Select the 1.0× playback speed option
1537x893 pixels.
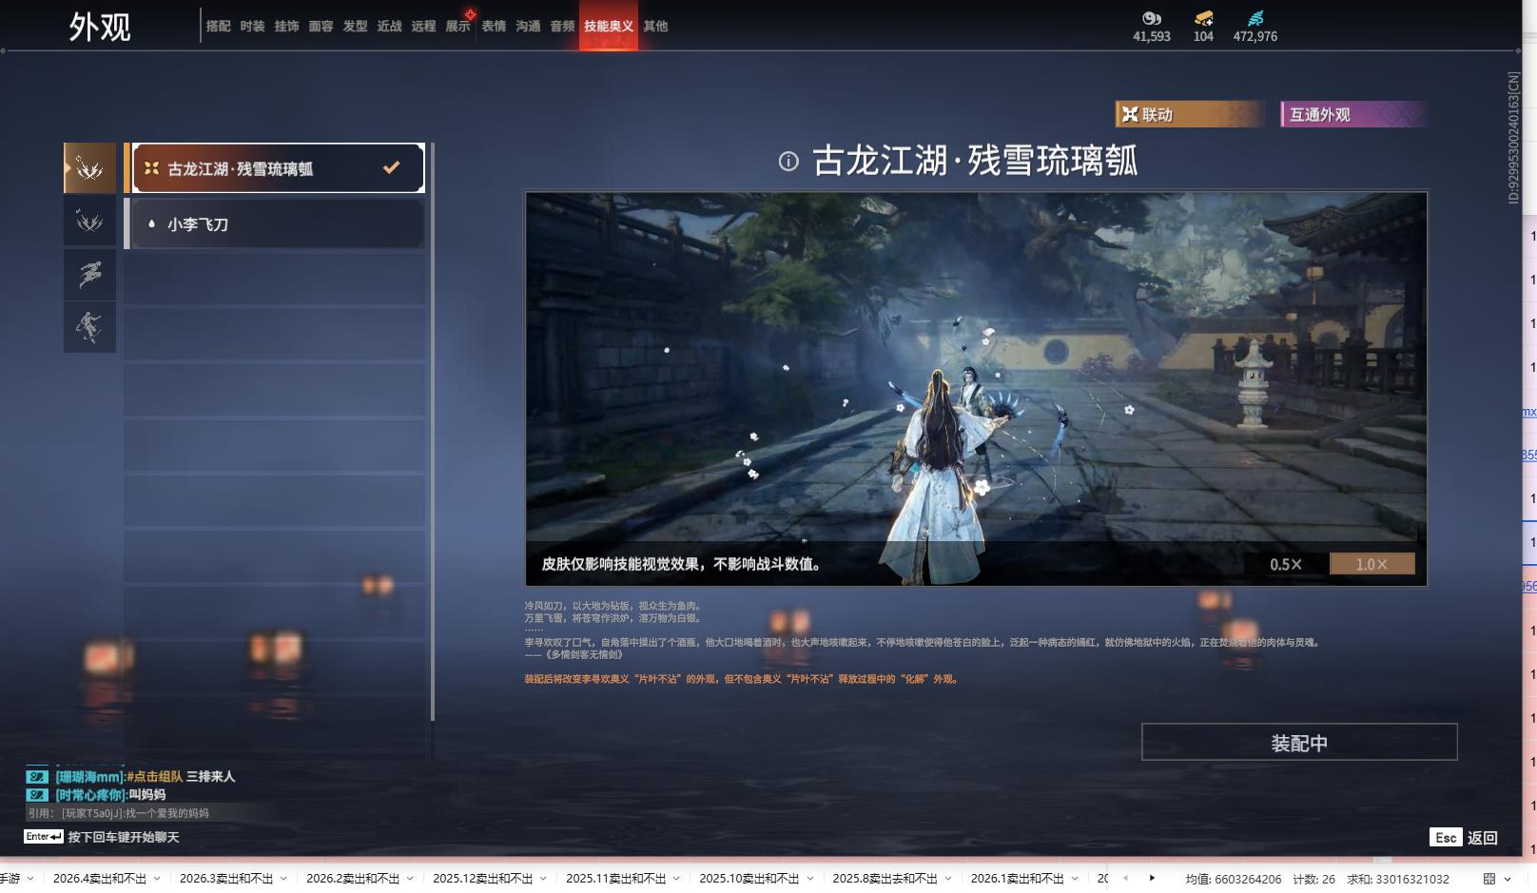[1372, 563]
